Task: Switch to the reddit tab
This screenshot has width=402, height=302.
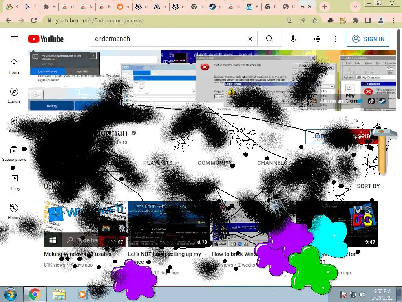Action: 124,7
